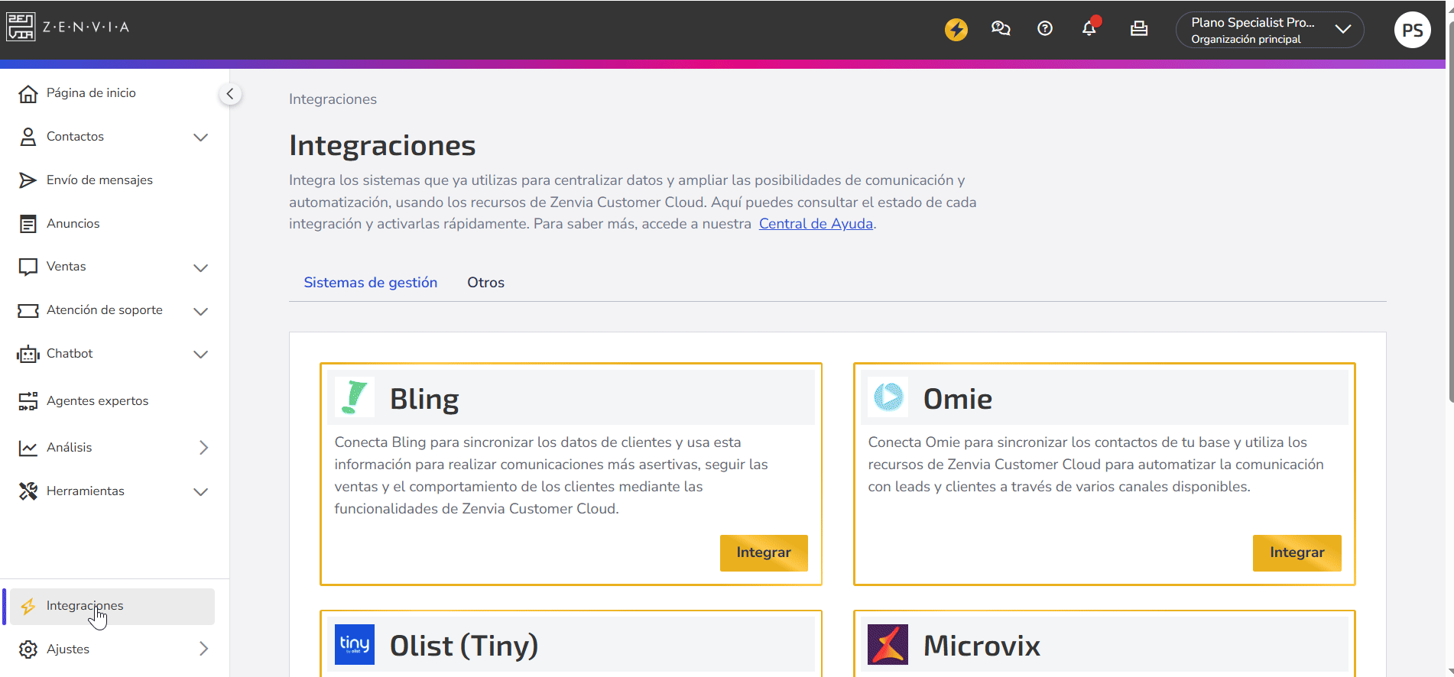Go to Página de inicio
Image resolution: width=1454 pixels, height=677 pixels.
pyautogui.click(x=91, y=93)
